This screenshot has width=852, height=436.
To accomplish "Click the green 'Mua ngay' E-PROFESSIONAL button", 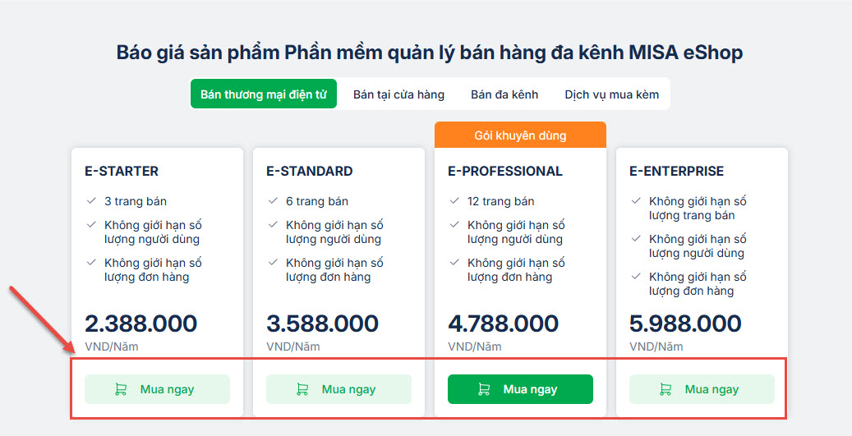I will point(520,389).
